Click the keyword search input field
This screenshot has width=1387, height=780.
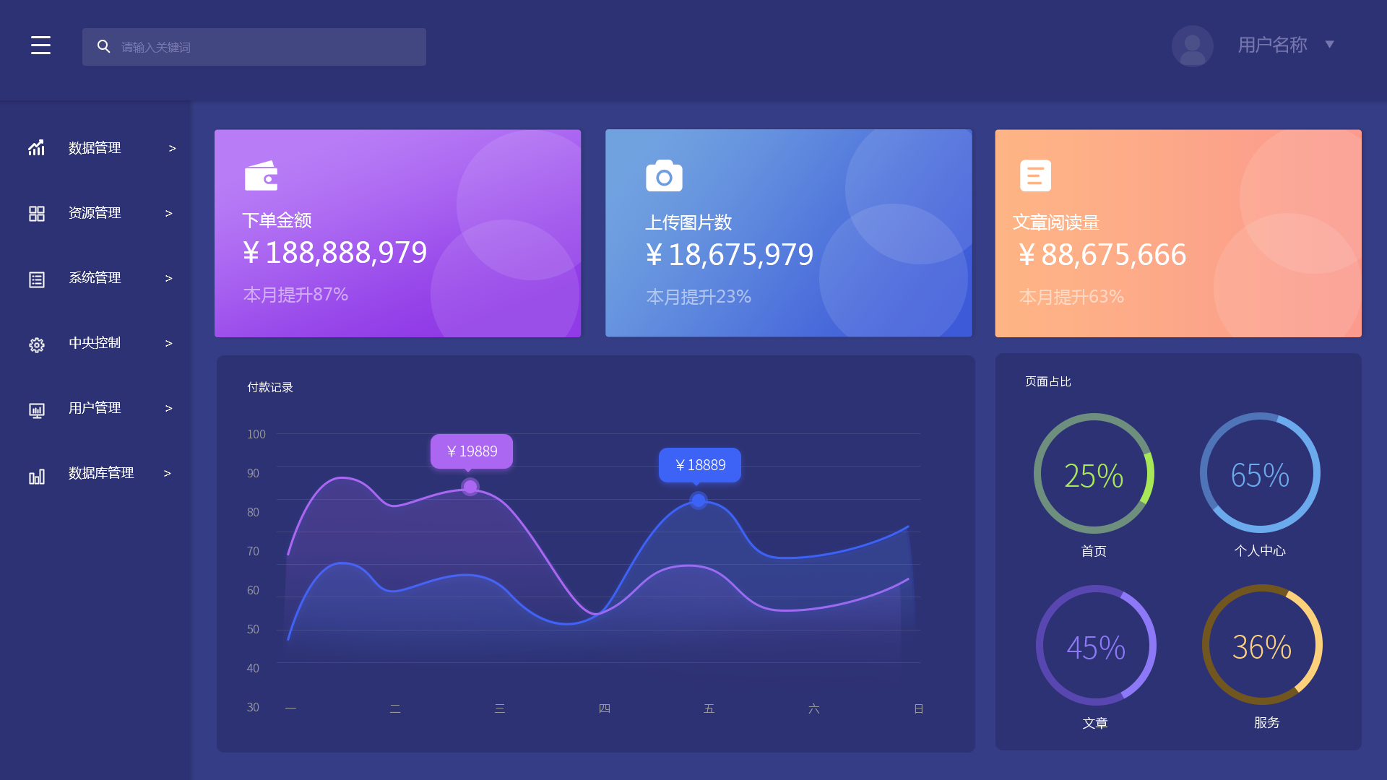click(267, 47)
